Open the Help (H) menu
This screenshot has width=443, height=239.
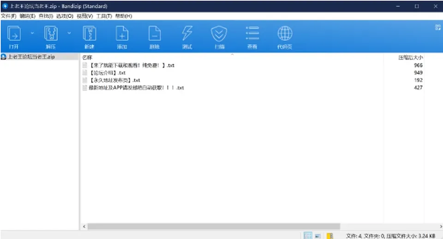[x=124, y=16]
